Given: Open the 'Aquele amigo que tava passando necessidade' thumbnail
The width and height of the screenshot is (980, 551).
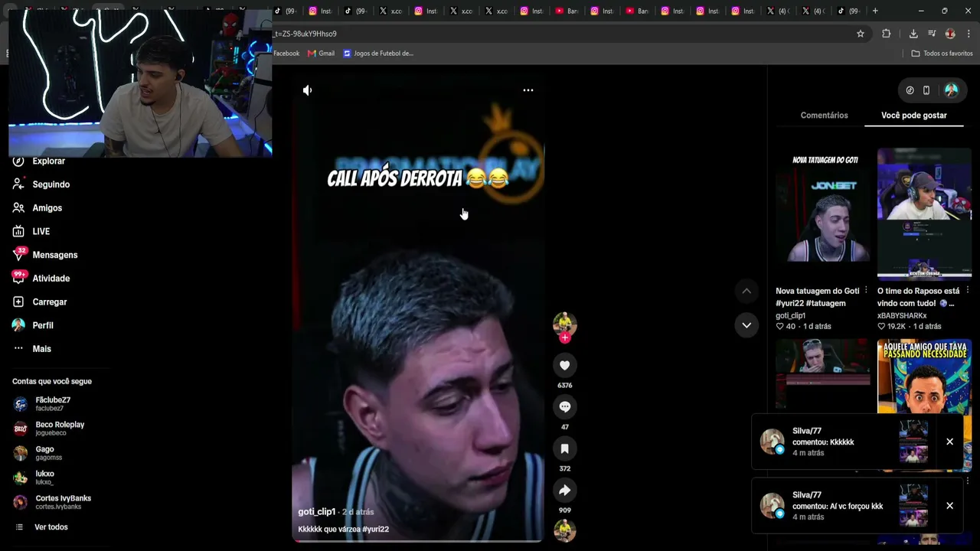Looking at the screenshot, I should (924, 376).
